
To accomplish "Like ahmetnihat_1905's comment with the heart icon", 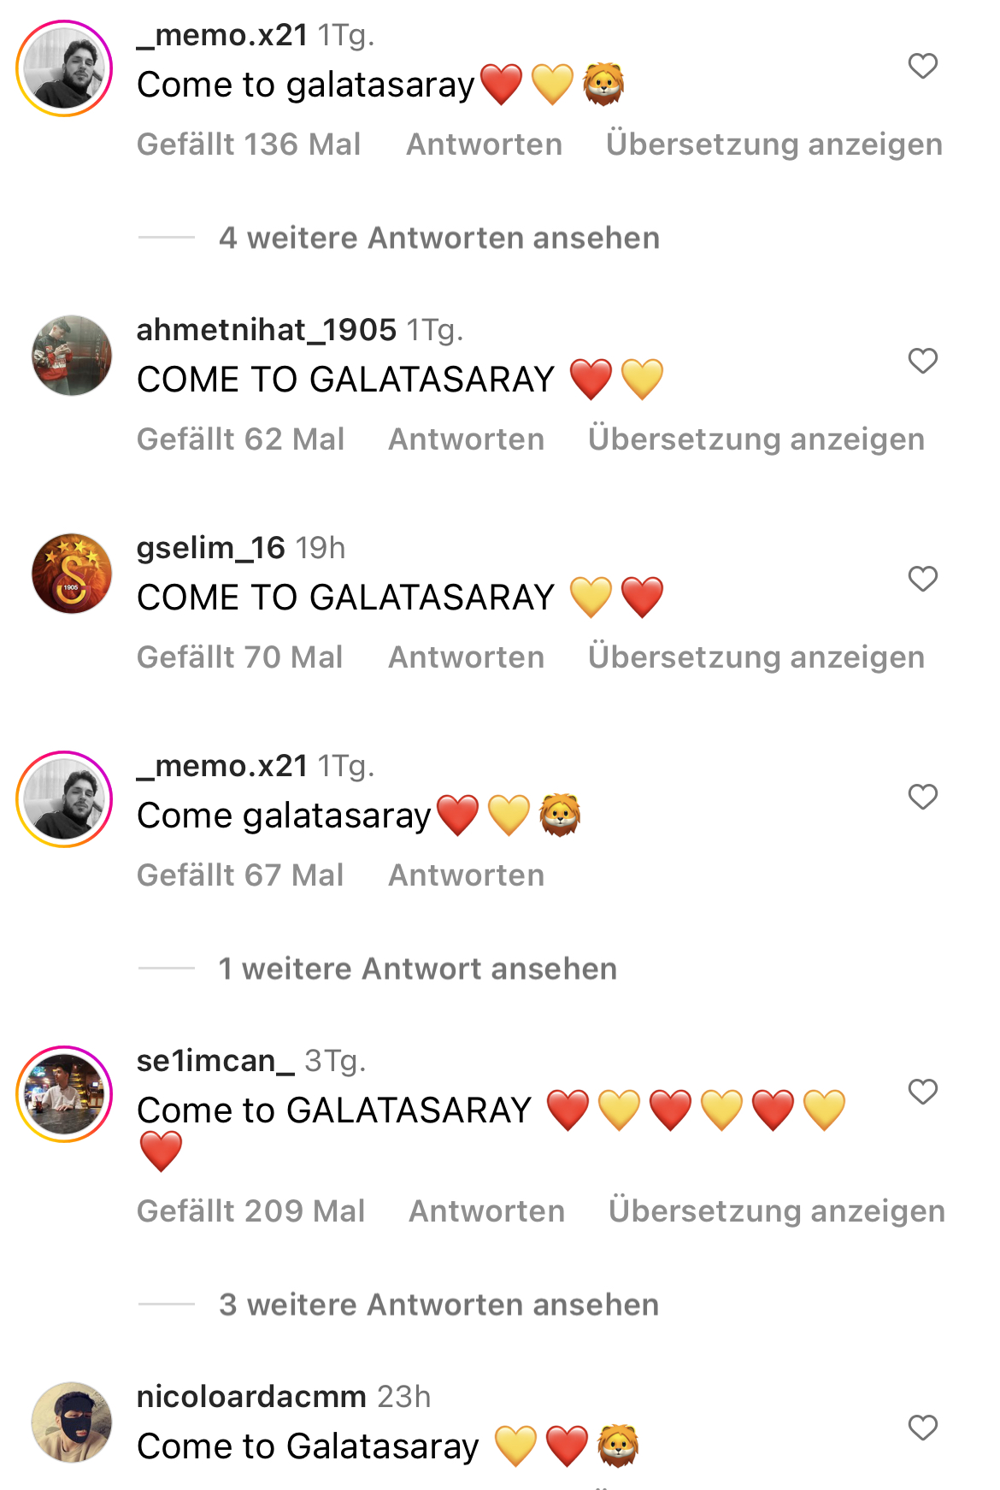I will [923, 361].
